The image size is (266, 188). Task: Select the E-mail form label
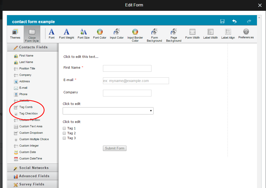coord(68,80)
